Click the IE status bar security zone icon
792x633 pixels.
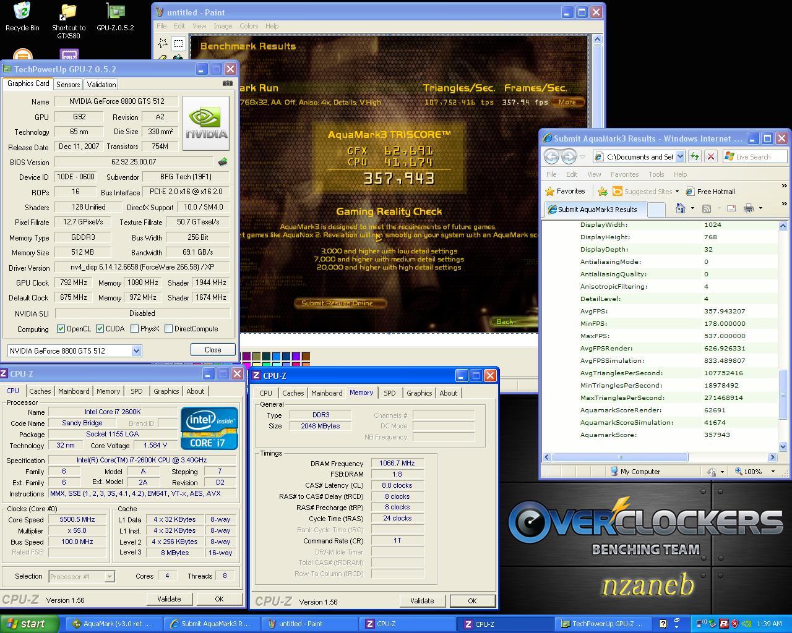[614, 471]
